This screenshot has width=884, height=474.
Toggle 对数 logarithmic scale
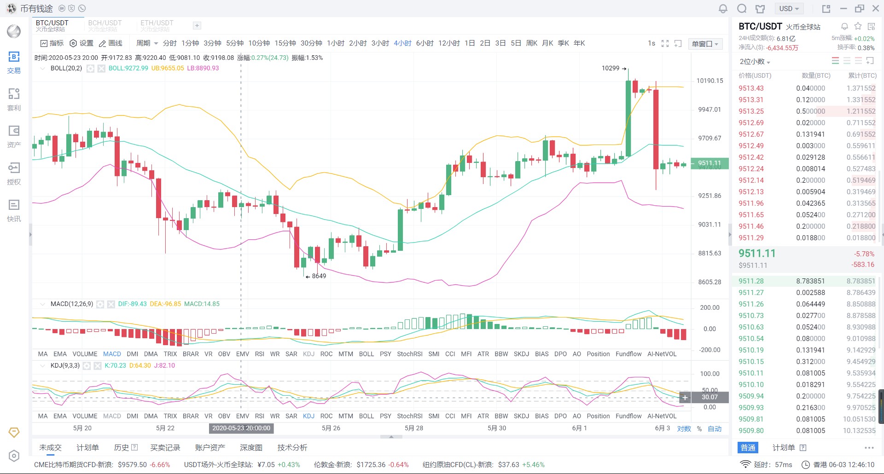(x=684, y=428)
